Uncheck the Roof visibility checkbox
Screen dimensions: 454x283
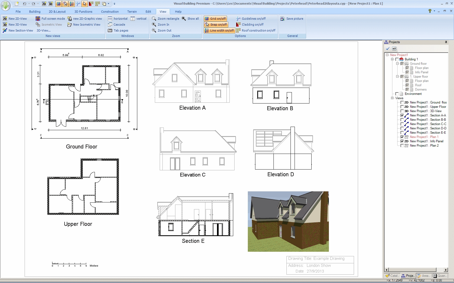(x=408, y=85)
